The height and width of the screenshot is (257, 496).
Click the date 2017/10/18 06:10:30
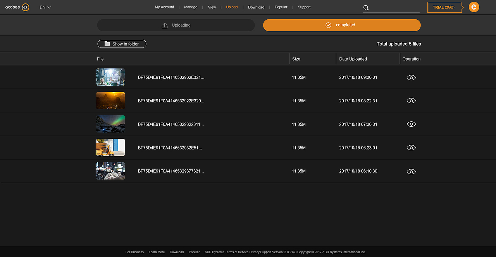[x=358, y=171]
